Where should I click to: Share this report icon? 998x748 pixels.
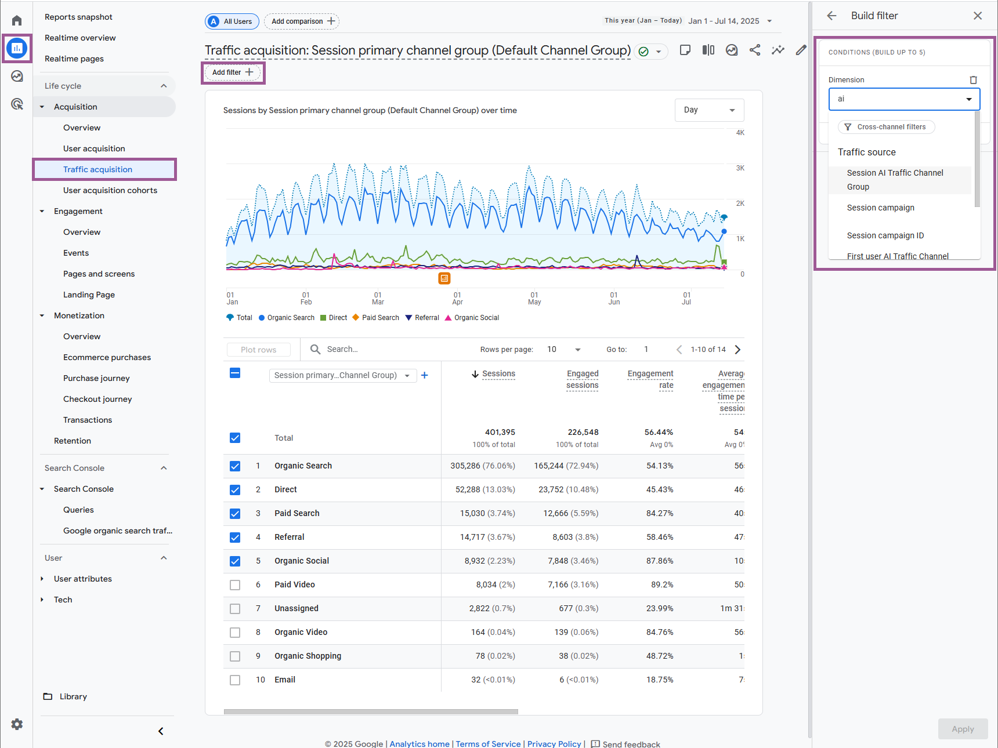tap(755, 50)
